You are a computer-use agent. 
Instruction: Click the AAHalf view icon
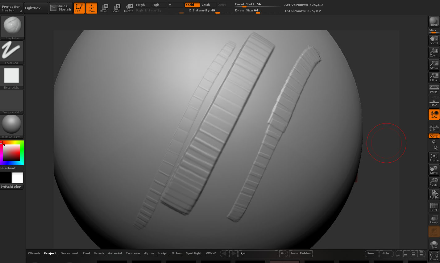point(434,77)
